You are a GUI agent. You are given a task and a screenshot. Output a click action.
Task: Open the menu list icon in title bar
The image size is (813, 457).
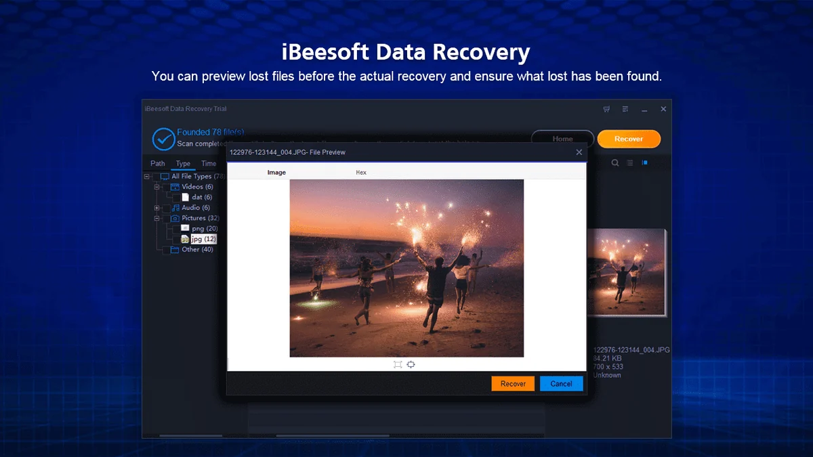[625, 109]
